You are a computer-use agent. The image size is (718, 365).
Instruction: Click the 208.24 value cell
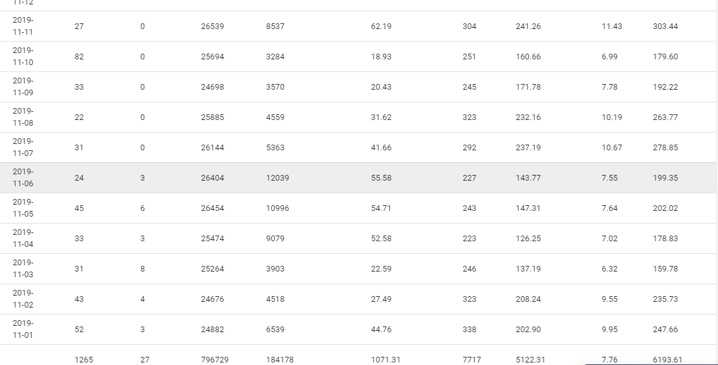528,299
